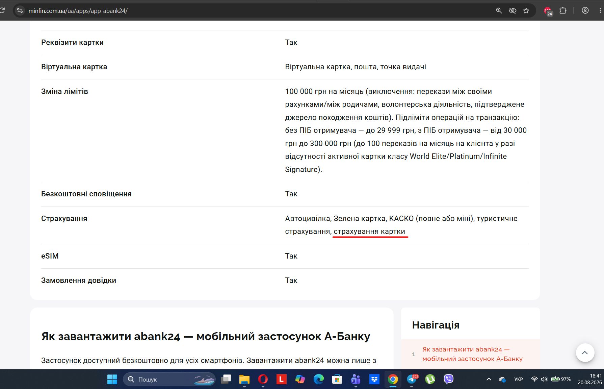Open Telegram from the taskbar
Viewport: 604px width, 389px height.
(x=412, y=379)
